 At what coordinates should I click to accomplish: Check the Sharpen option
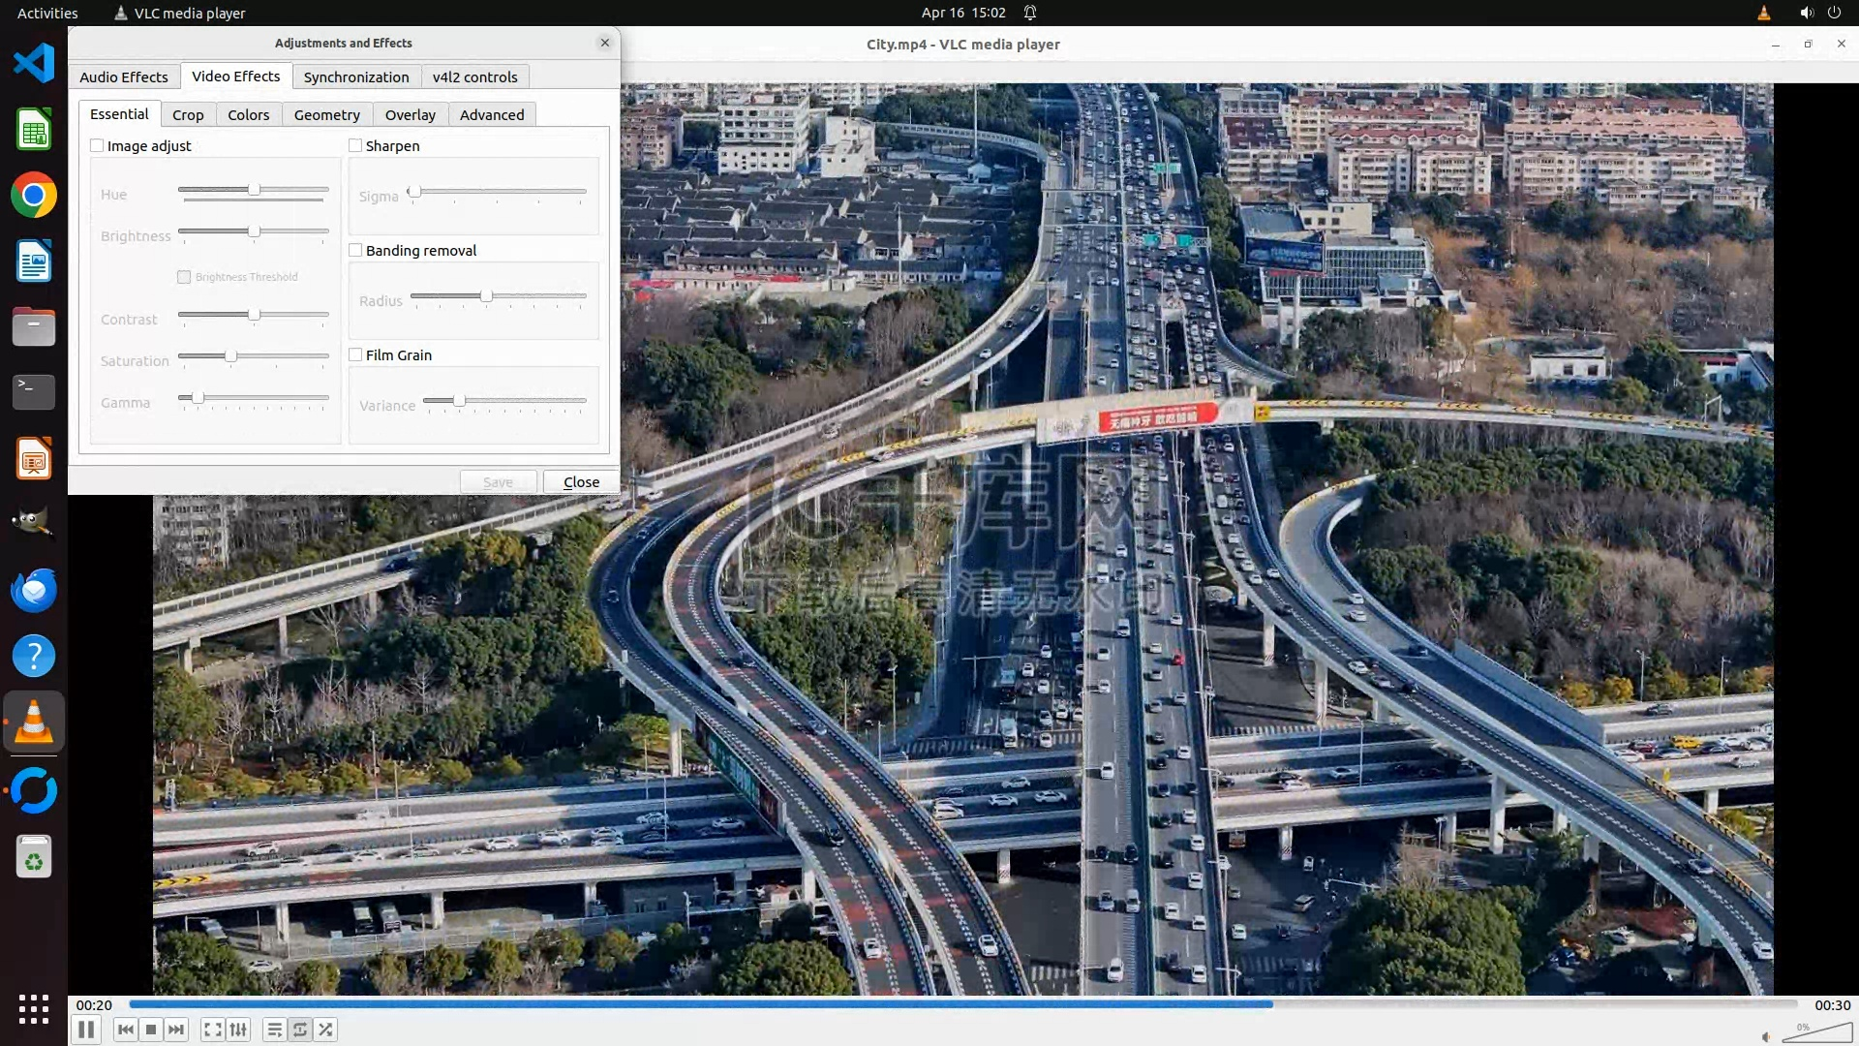(x=355, y=146)
